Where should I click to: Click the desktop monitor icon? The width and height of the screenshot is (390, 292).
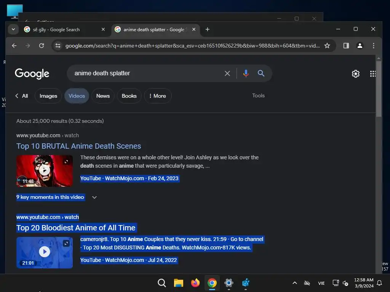[x=15, y=11]
